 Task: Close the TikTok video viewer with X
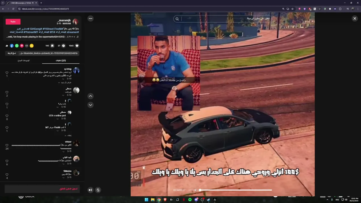(x=355, y=18)
